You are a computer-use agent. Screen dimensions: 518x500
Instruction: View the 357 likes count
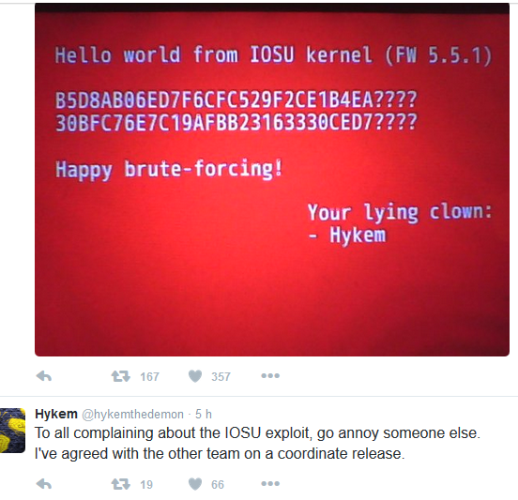221,376
